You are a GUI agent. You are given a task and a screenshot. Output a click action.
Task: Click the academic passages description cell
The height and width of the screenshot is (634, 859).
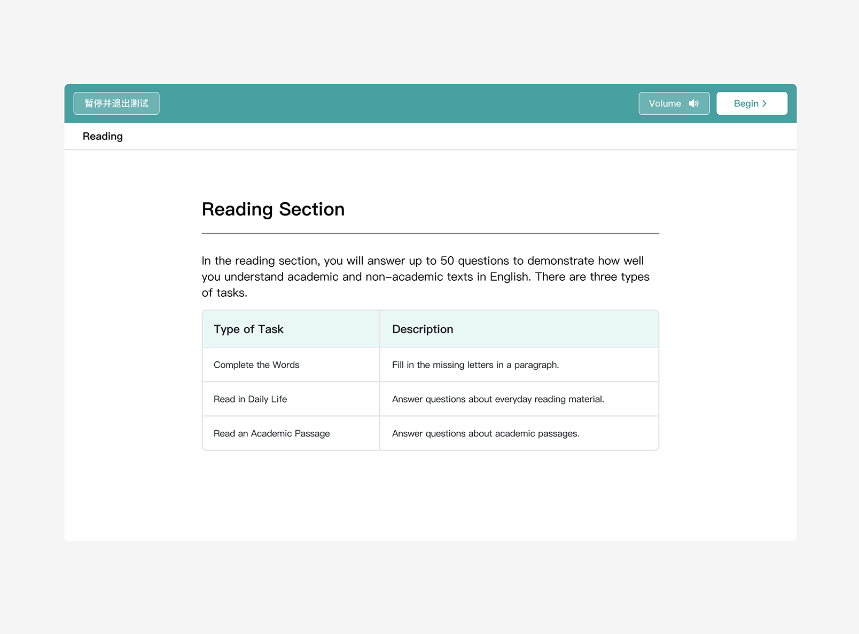click(485, 433)
